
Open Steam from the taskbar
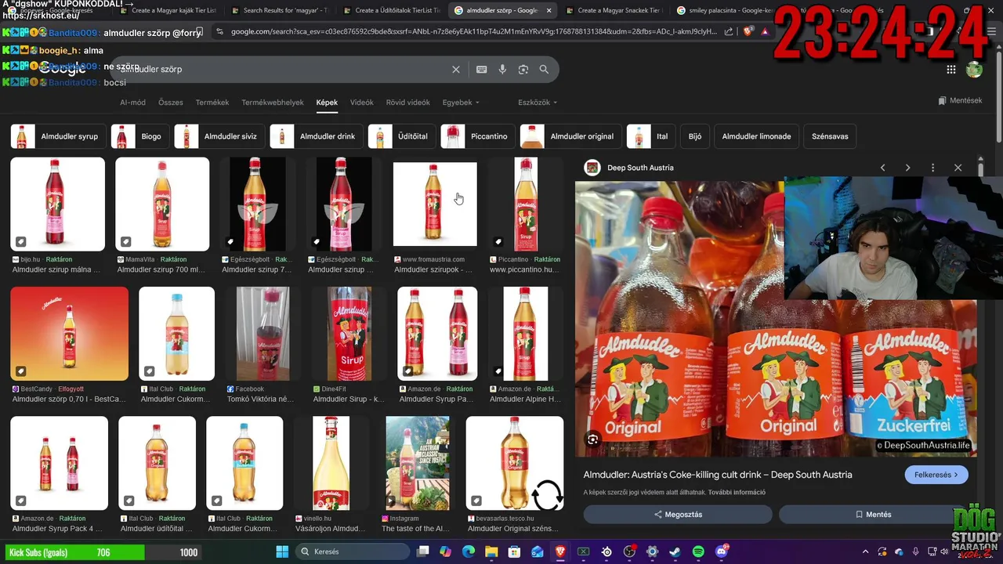[675, 551]
